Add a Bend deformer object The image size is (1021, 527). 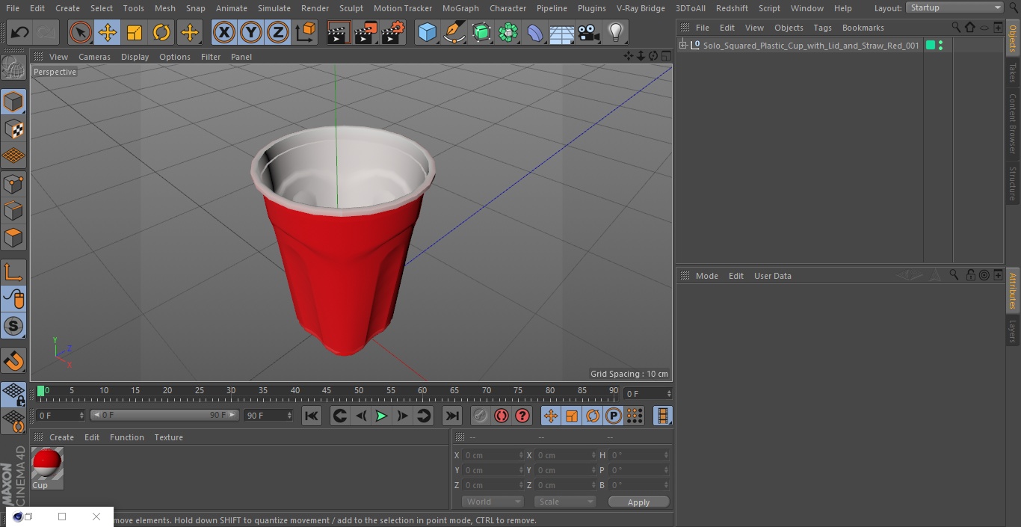click(x=535, y=32)
